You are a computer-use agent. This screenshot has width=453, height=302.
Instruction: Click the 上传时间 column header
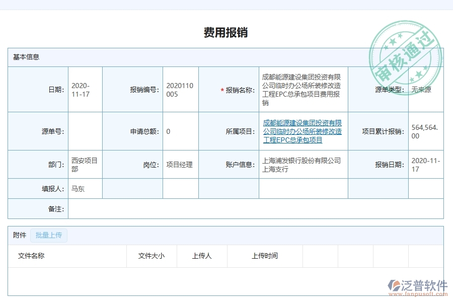coord(266,256)
